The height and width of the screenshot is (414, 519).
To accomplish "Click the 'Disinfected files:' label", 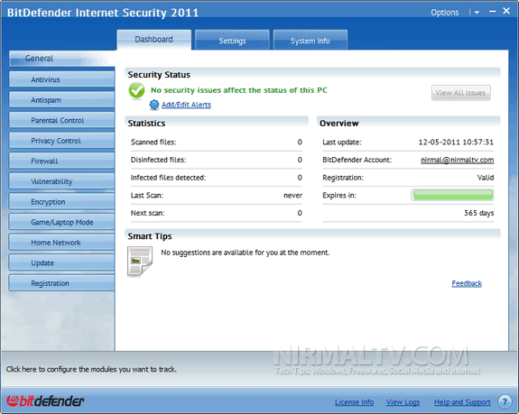I will [x=159, y=160].
